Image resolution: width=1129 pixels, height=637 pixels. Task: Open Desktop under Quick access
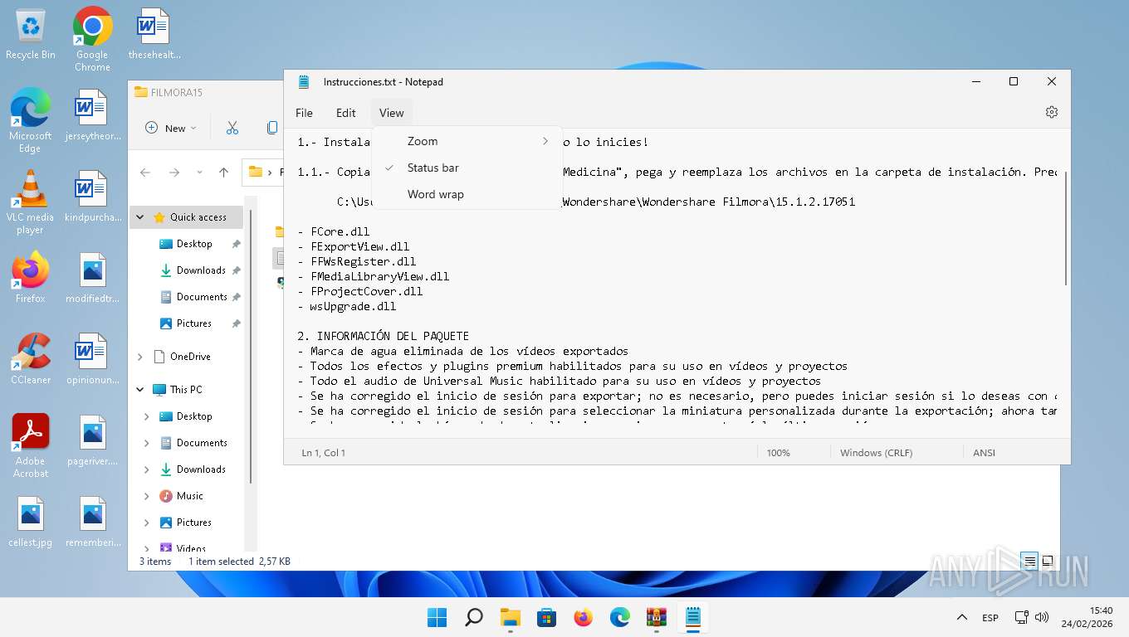[x=194, y=244]
